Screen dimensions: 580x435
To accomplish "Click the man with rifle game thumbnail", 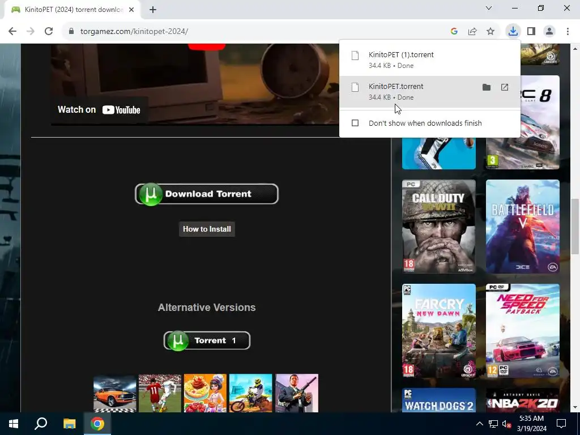I will (297, 393).
